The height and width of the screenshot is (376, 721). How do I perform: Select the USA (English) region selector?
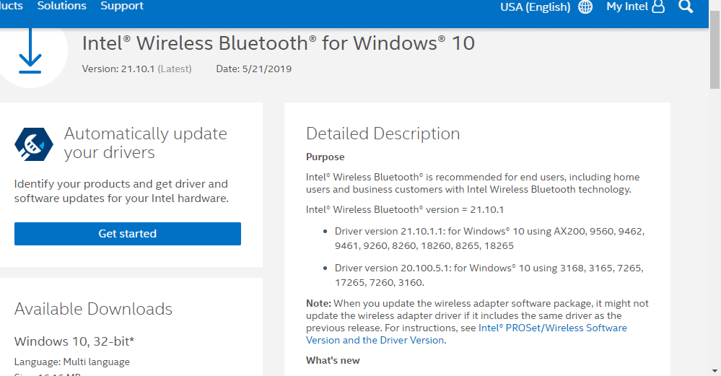coord(535,7)
